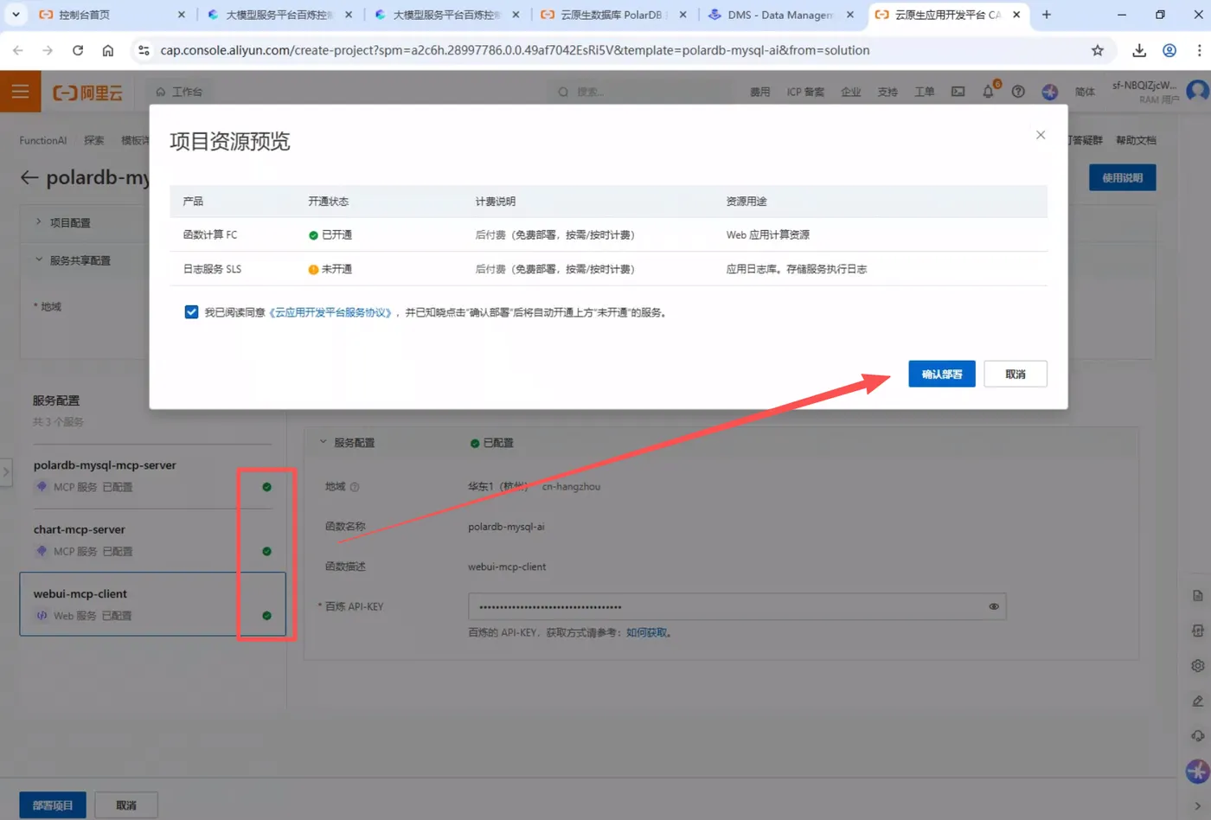Reload the page
Image resolution: width=1211 pixels, height=820 pixels.
click(x=78, y=50)
